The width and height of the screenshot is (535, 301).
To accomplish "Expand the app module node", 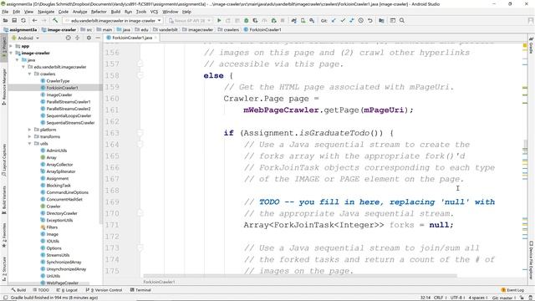I will coord(11,46).
